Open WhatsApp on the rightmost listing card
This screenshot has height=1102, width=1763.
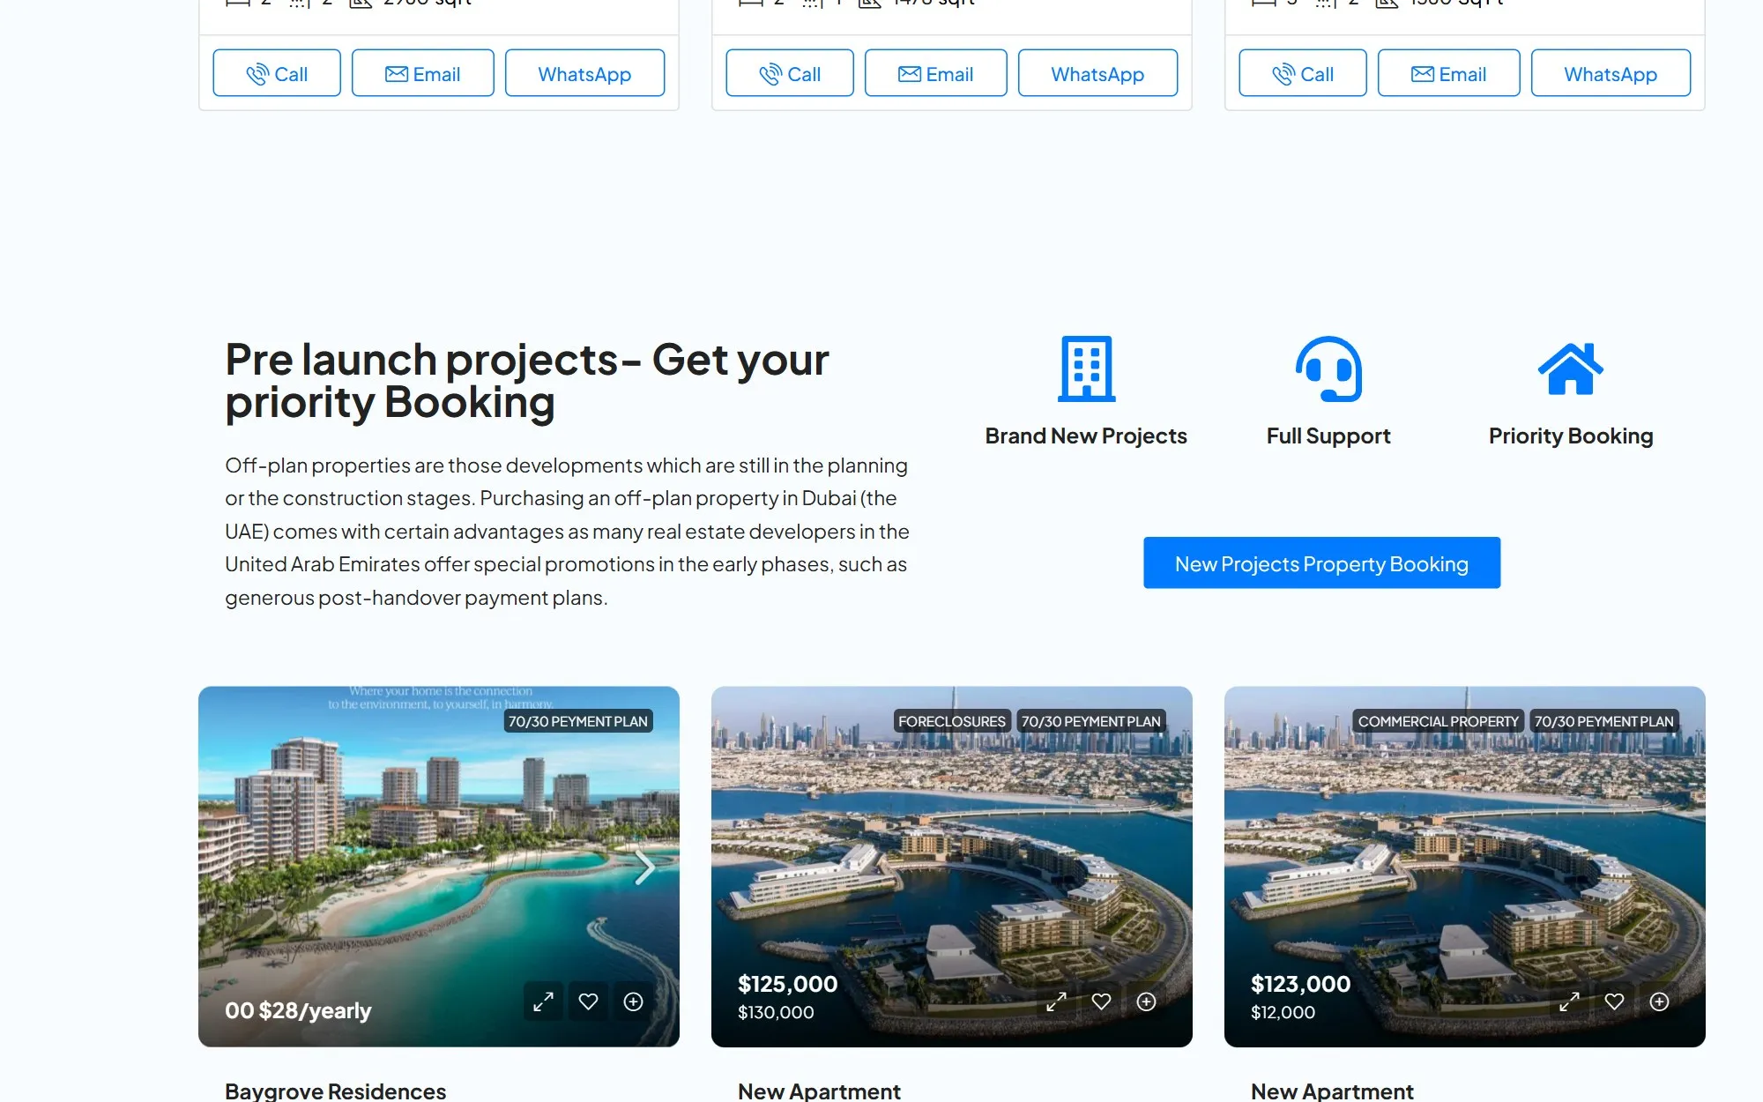(x=1611, y=73)
